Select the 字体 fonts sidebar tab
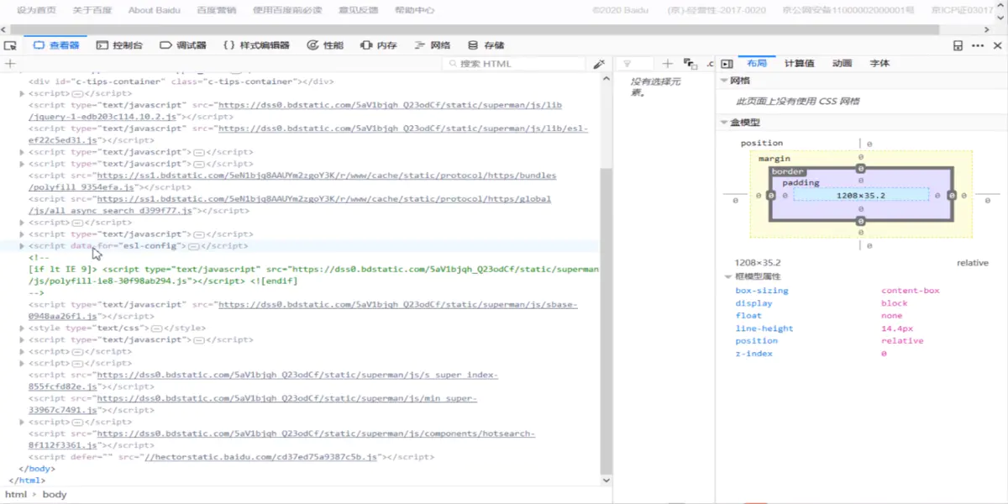This screenshot has height=504, width=1008. (879, 64)
